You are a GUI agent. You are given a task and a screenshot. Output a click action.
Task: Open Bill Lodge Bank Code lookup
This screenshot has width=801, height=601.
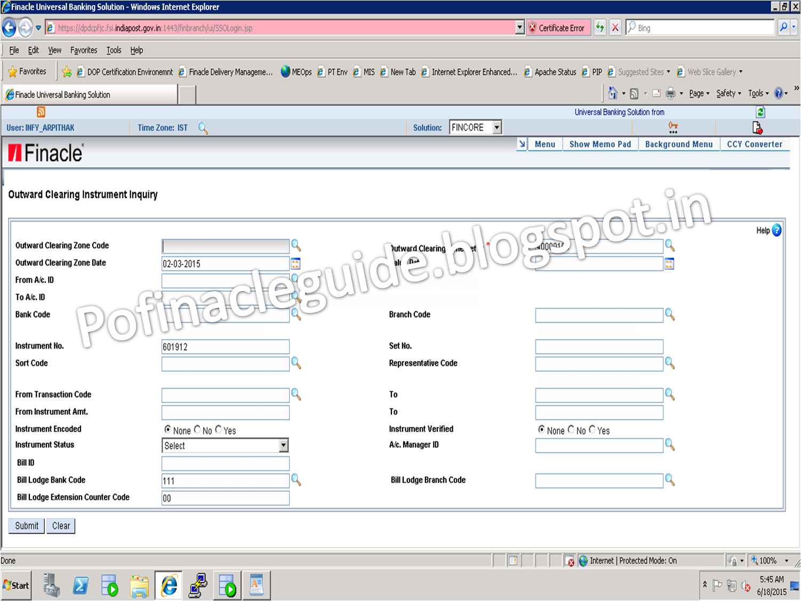296,480
